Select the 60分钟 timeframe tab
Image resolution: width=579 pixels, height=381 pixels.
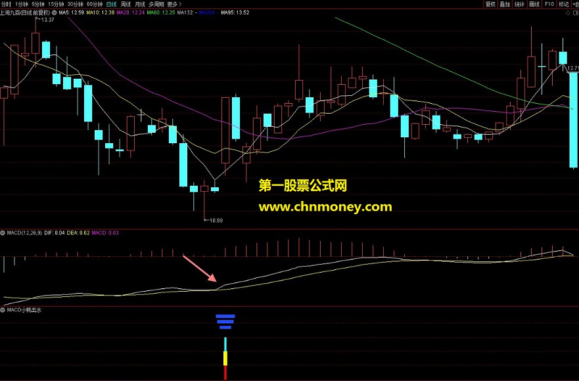95,4
